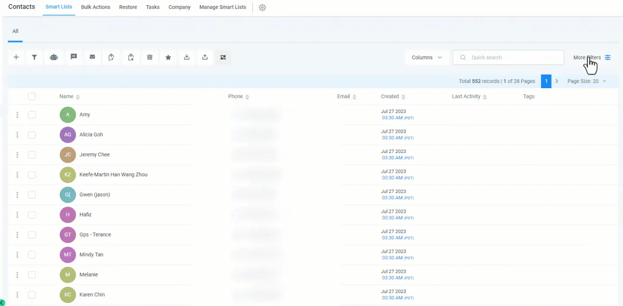Screen dimensions: 623x306
Task: Click the KZ avatar thumbnail
Action: tap(68, 175)
